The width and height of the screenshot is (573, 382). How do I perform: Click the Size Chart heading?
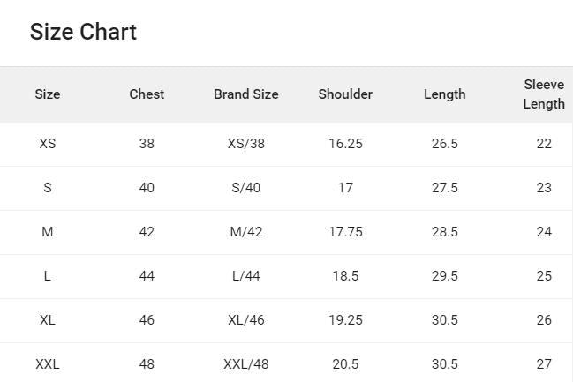tap(83, 32)
